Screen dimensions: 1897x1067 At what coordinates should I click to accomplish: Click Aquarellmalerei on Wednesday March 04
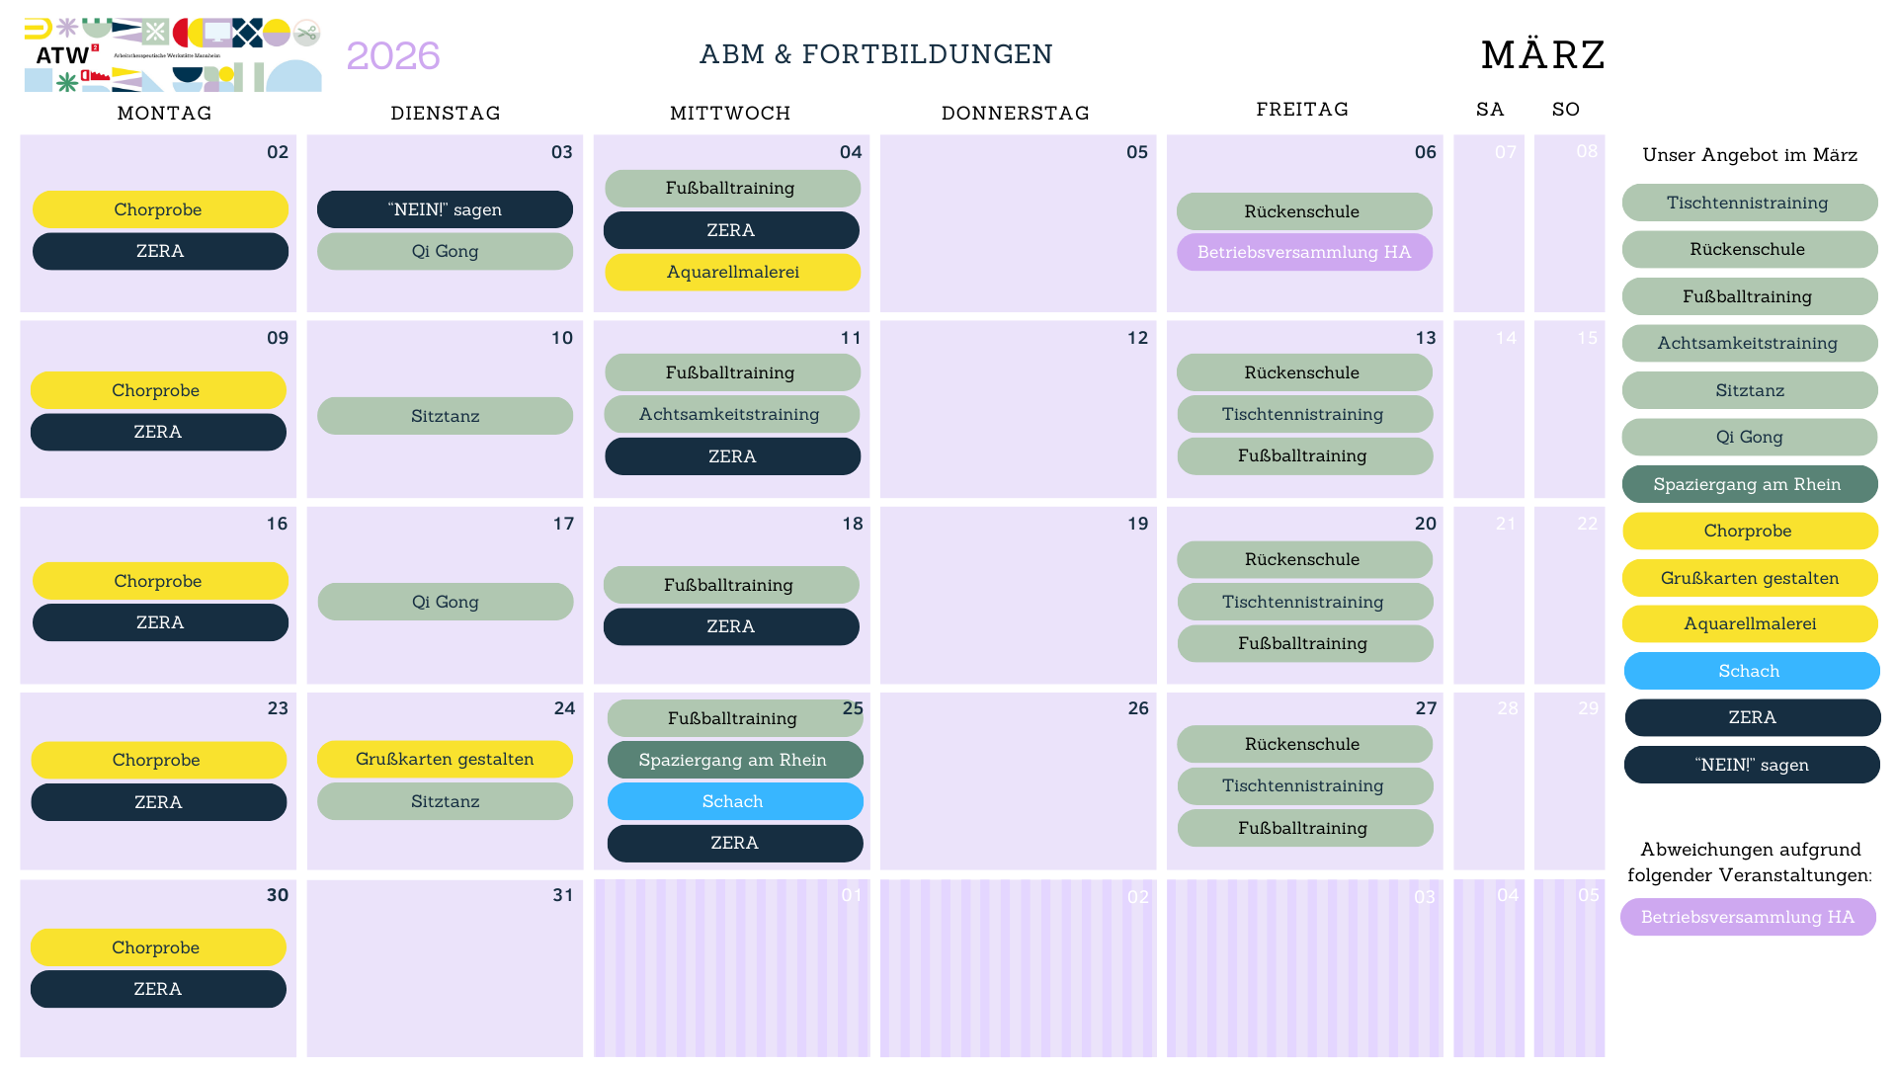pos(732,272)
